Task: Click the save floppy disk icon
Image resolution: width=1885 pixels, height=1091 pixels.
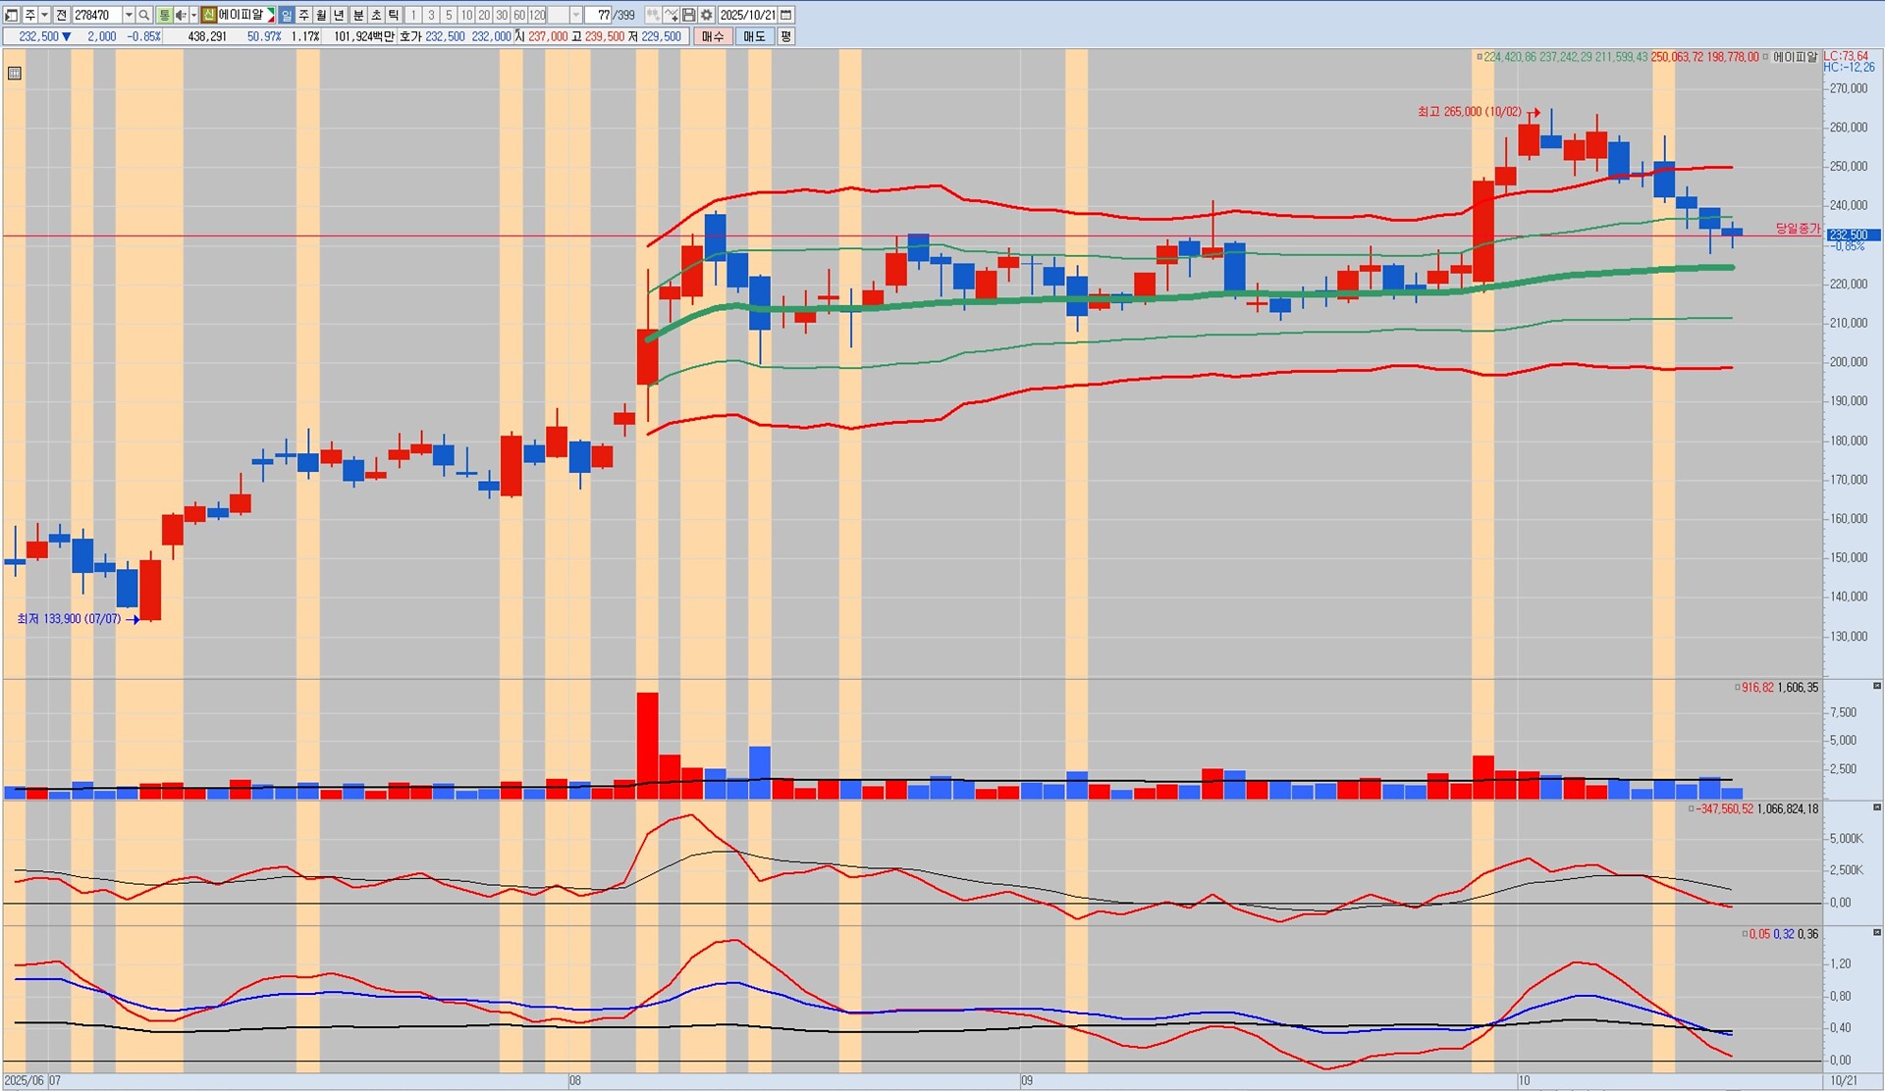Action: coord(688,16)
